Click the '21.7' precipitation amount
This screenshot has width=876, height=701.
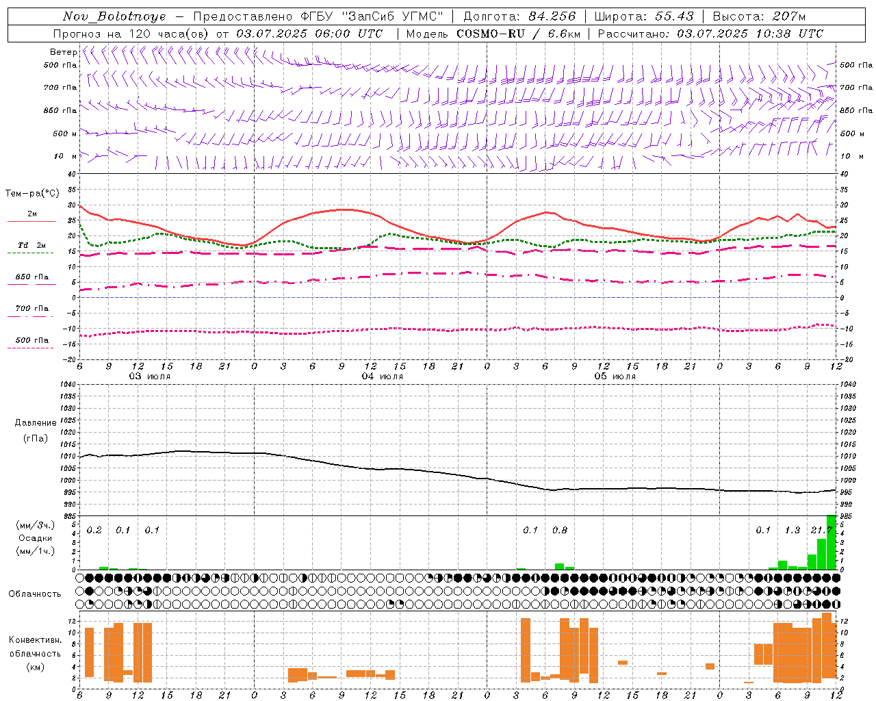821,530
